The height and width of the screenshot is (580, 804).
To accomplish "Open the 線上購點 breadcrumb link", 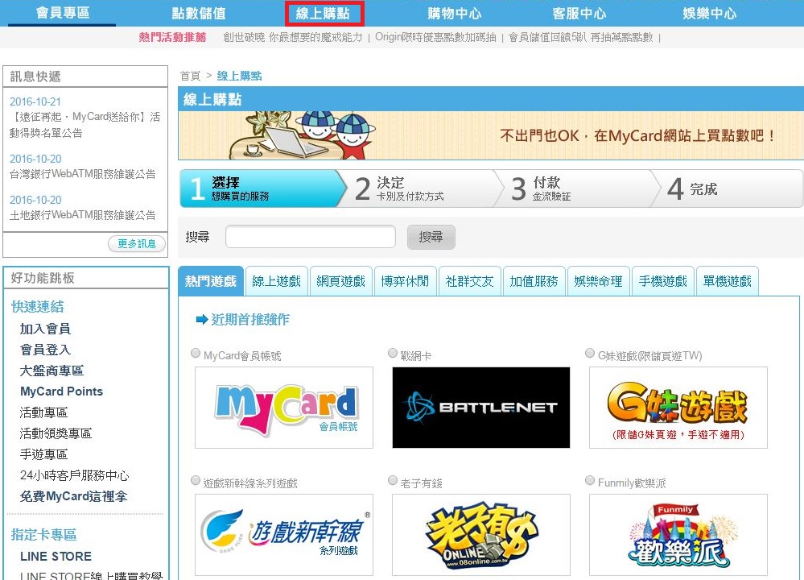I will click(x=240, y=76).
